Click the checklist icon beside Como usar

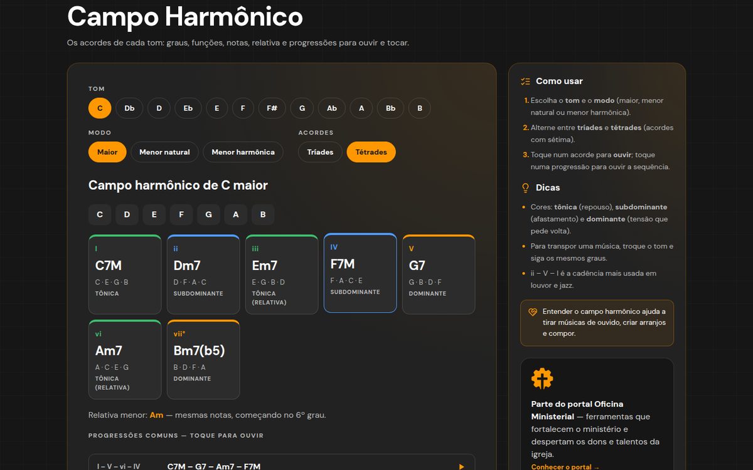[526, 81]
